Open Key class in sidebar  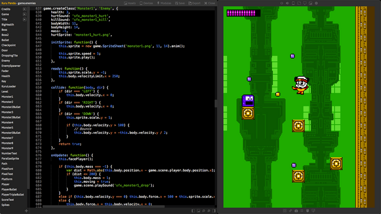tap(4, 81)
